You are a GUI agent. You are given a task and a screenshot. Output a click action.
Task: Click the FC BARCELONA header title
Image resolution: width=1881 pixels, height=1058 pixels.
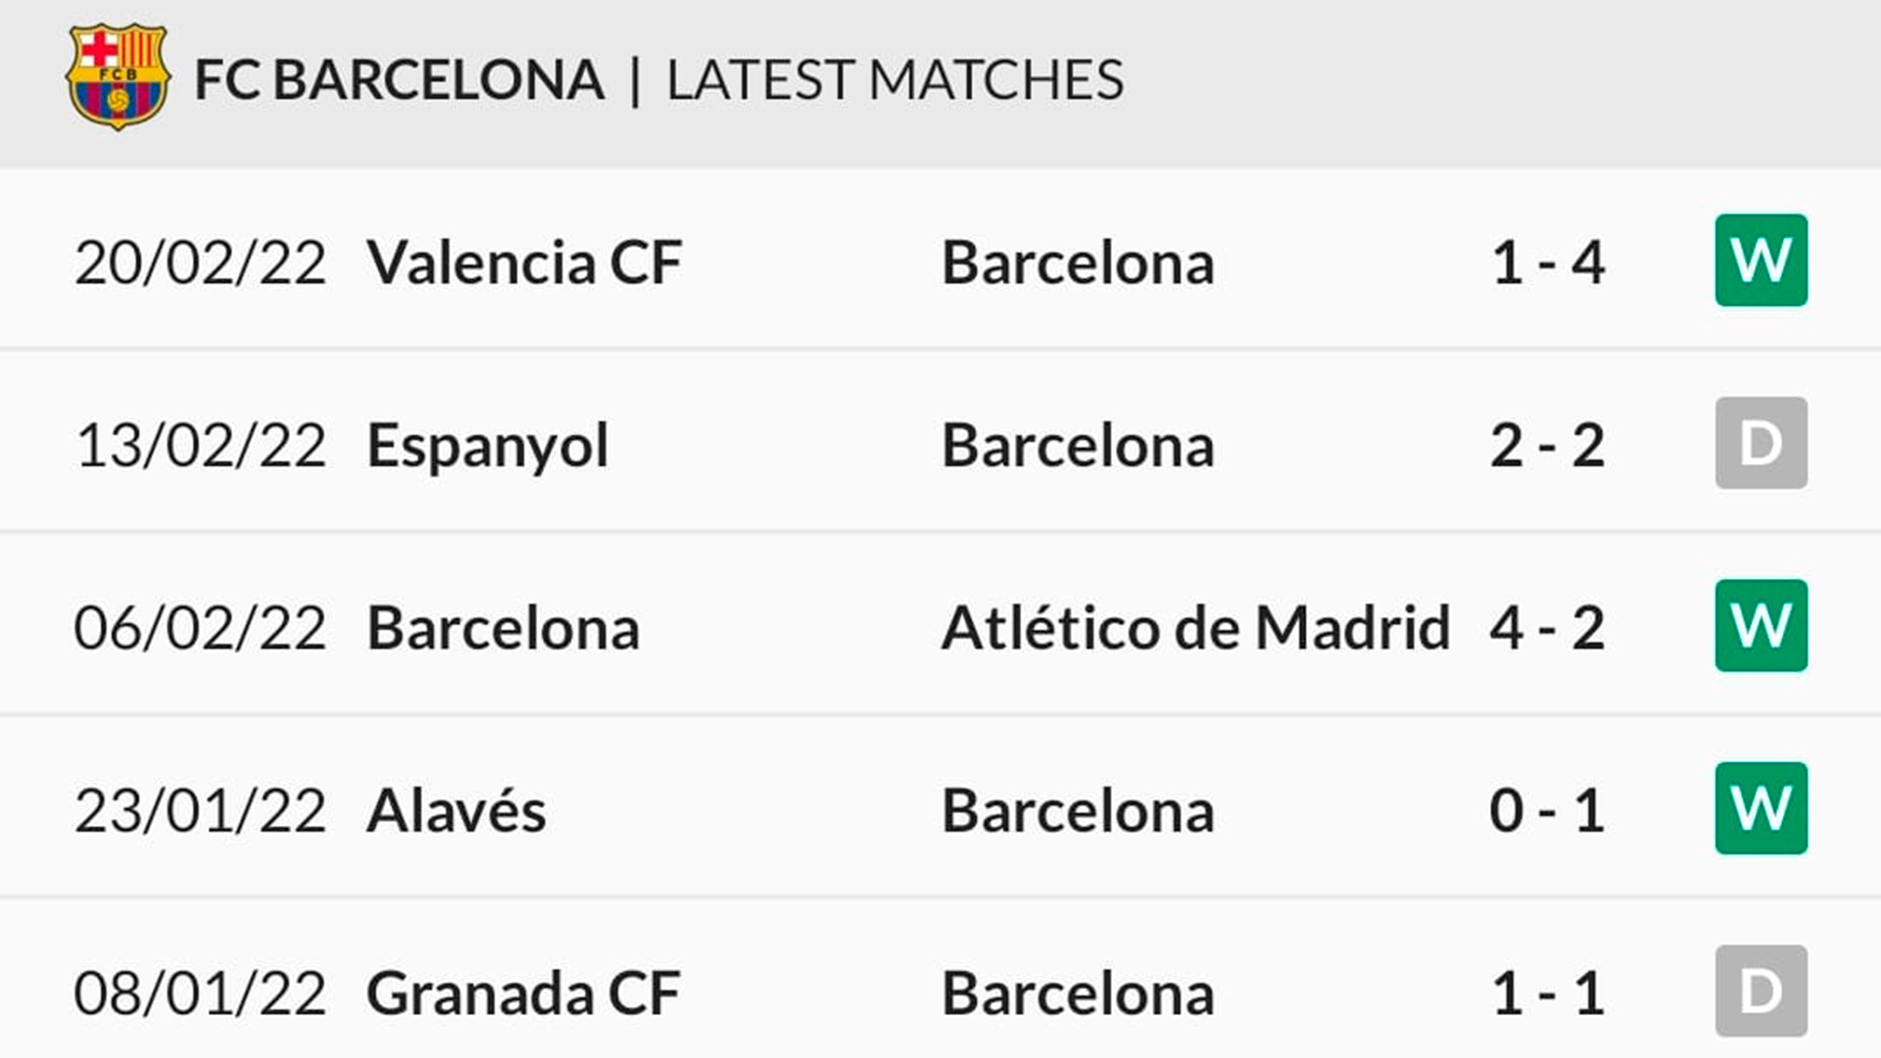pyautogui.click(x=399, y=80)
